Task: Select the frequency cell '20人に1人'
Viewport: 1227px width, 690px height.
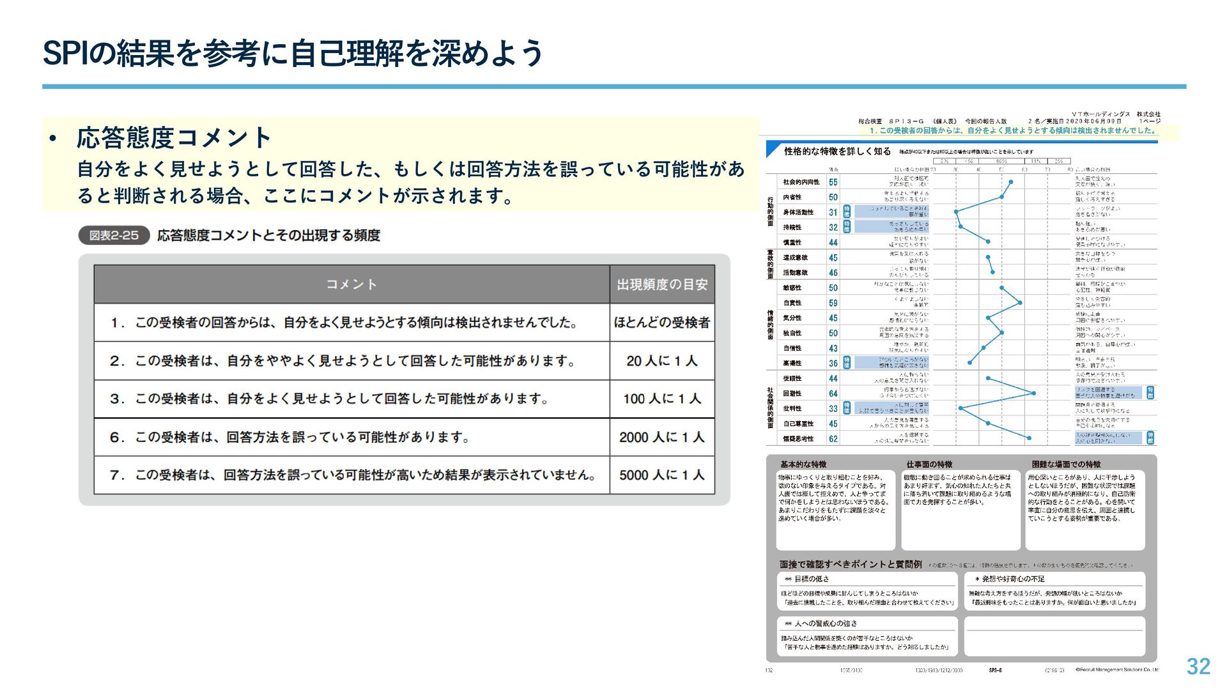Action: tap(662, 361)
